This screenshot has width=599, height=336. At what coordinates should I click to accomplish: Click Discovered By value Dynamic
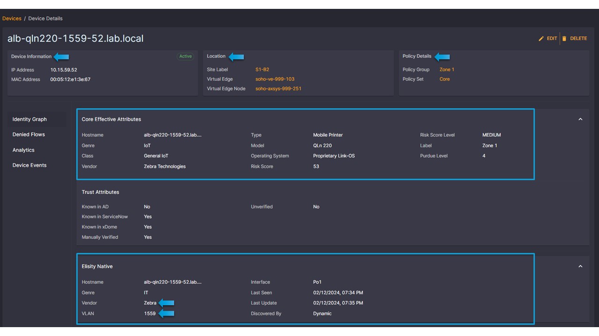[x=322, y=314]
